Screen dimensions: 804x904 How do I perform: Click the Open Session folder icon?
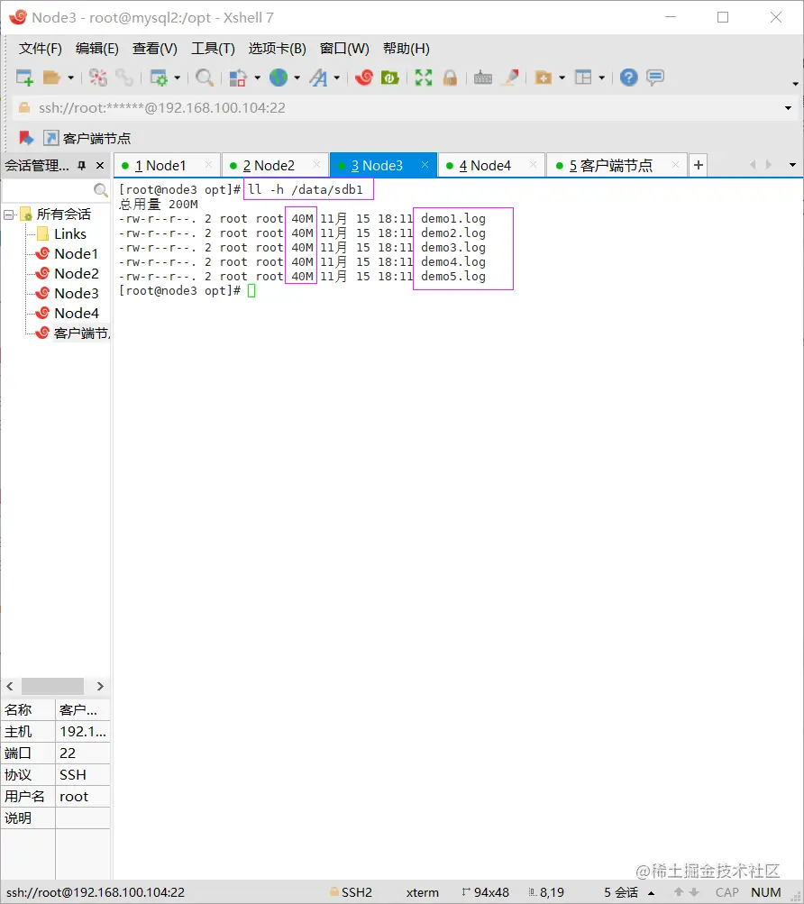[52, 78]
